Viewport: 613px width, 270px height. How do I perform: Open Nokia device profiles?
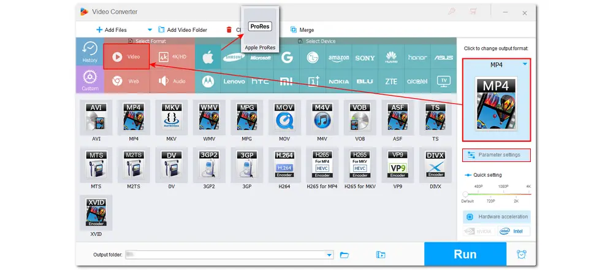[x=339, y=82]
